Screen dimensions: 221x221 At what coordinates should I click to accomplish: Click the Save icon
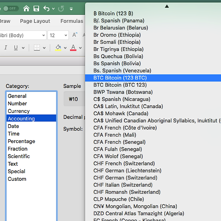(36, 8)
